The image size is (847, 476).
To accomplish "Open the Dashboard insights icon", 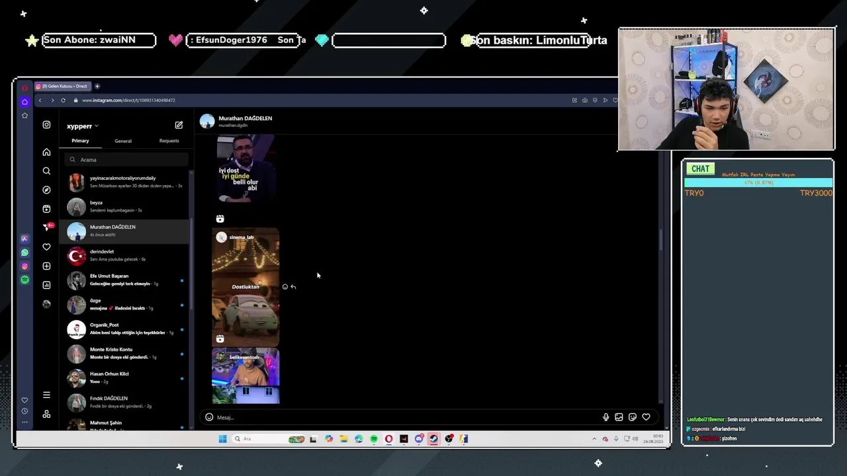I will 46,285.
